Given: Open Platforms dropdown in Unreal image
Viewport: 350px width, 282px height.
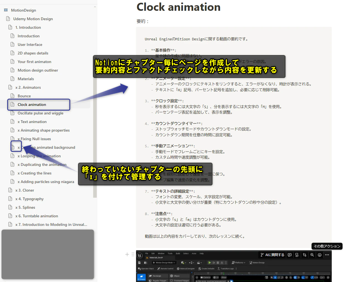Looking at the screenshot, I should [239, 263].
